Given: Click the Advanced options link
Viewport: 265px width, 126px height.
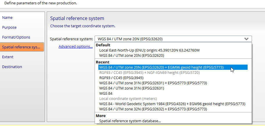Looking at the screenshot, I should (x=75, y=46).
